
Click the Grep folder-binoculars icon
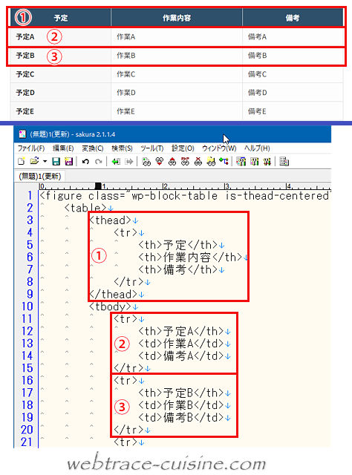211,162
